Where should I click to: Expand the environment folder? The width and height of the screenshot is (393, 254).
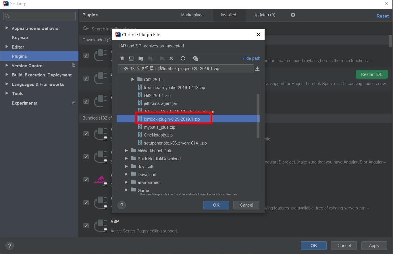(x=126, y=182)
